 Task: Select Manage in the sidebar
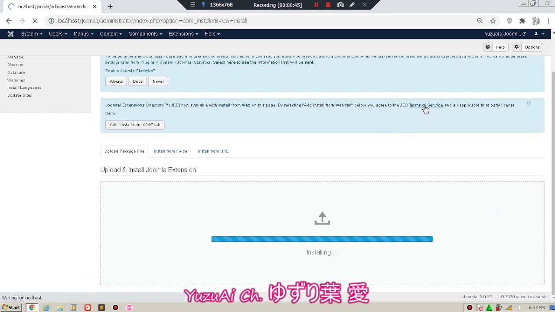pos(15,57)
